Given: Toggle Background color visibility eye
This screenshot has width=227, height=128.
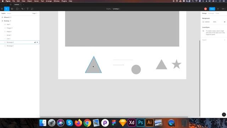Looking at the screenshot, I should 225,22.
